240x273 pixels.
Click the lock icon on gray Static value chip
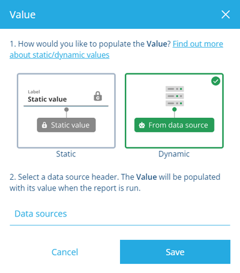click(44, 125)
